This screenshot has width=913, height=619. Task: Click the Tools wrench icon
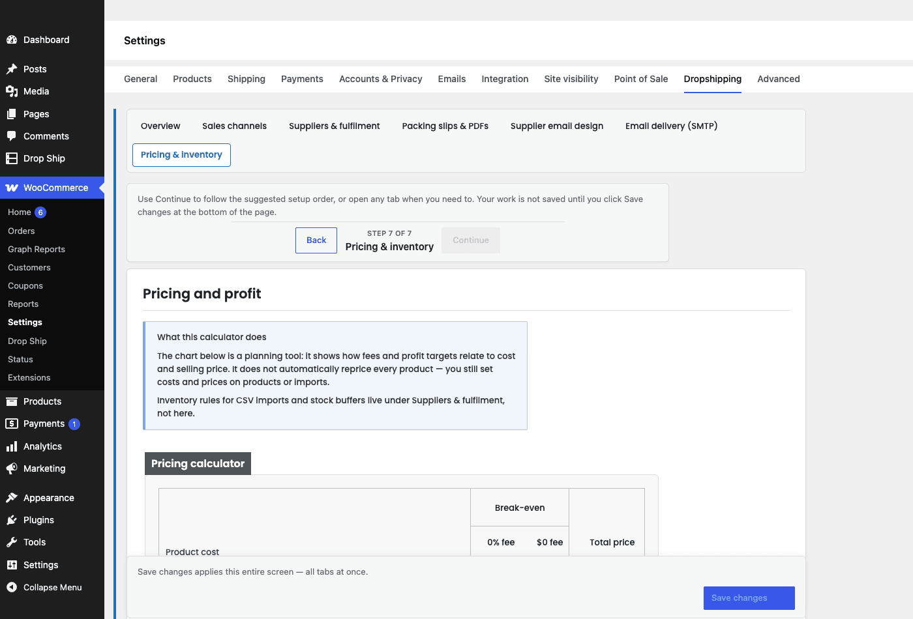[12, 542]
